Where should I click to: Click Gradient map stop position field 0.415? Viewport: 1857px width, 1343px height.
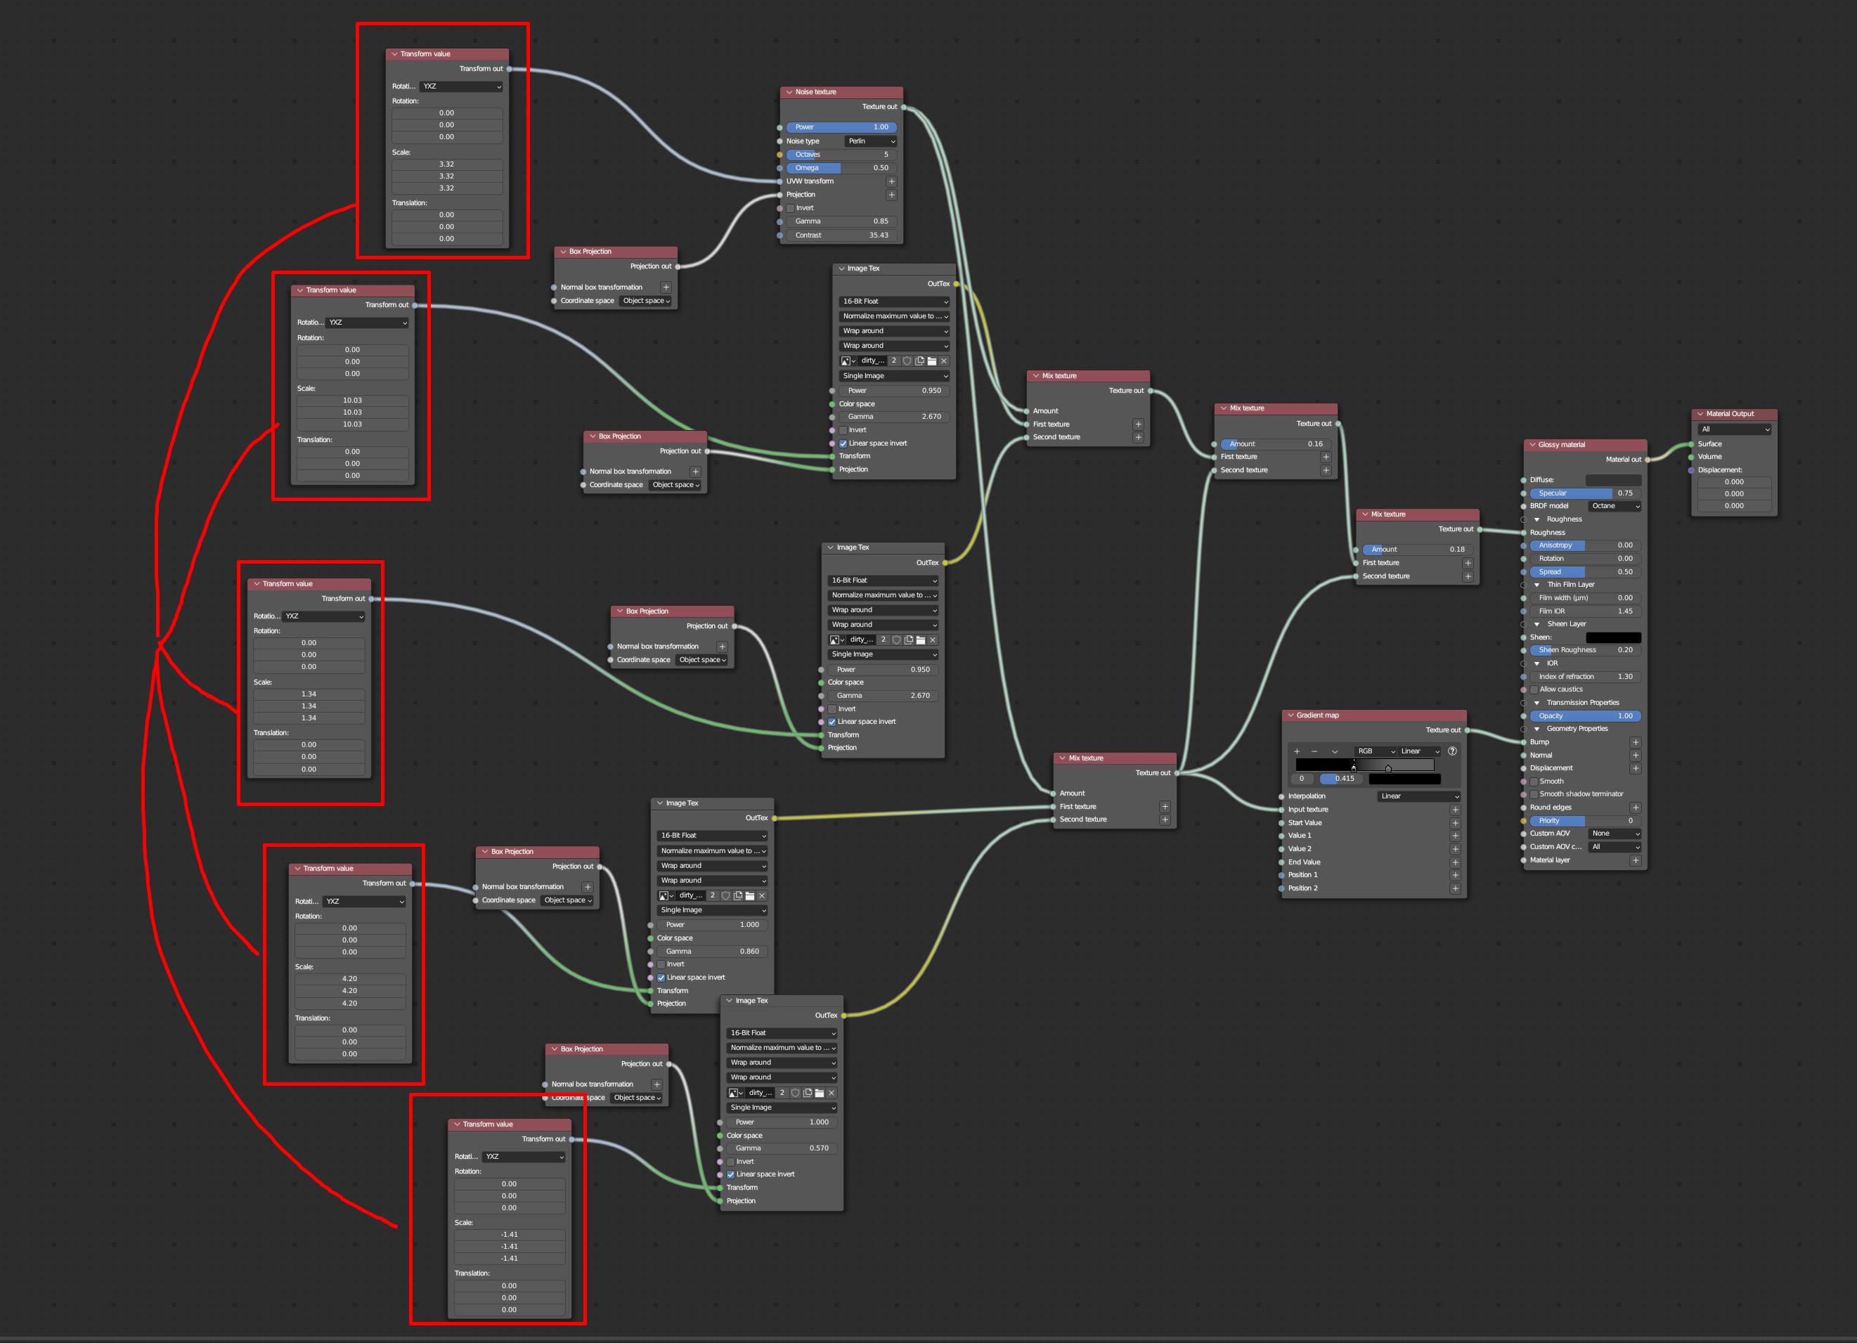1340,779
